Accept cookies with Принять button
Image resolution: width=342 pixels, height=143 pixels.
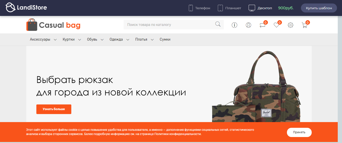(299, 132)
